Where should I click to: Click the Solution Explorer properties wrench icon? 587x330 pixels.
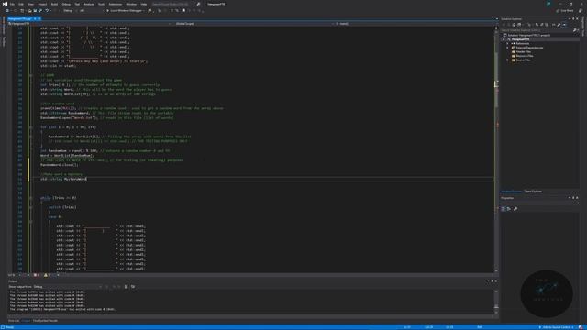(559, 25)
